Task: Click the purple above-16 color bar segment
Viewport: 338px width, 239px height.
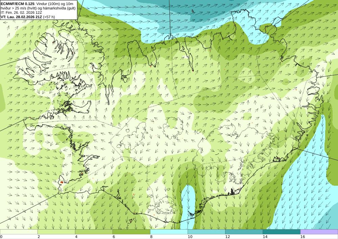Action: coord(319,232)
